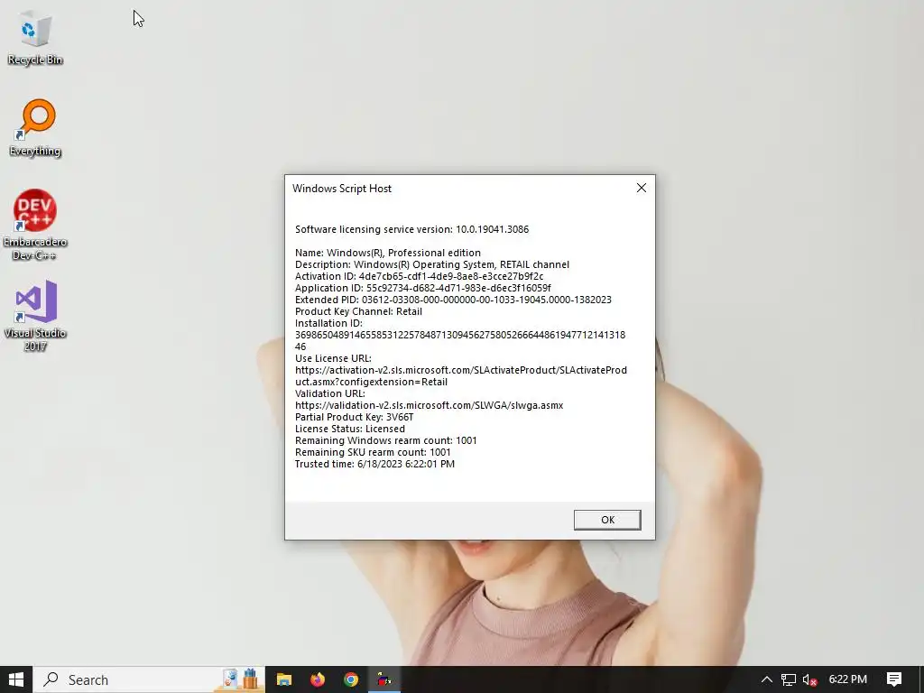Screen dimensions: 924x693
Task: Click the Use License URL label
Action: point(333,358)
